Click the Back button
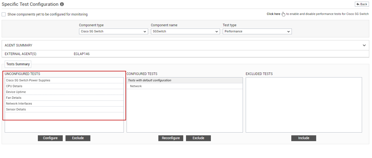This screenshot has height=158, width=372. [x=362, y=4]
